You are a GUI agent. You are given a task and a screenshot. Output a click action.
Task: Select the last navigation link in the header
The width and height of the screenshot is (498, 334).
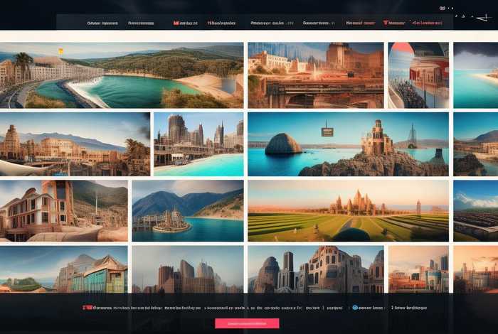tap(423, 23)
